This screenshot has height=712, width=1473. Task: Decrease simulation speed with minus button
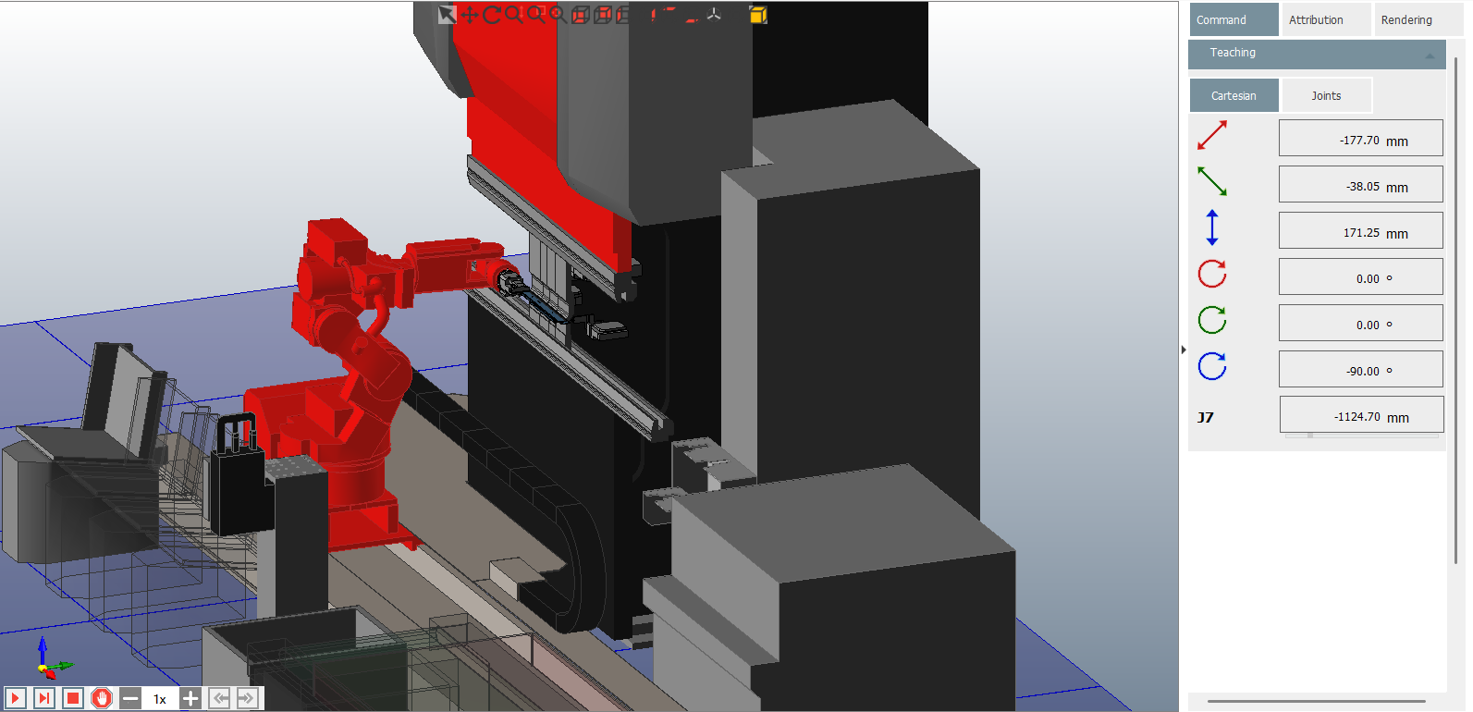pyautogui.click(x=130, y=698)
